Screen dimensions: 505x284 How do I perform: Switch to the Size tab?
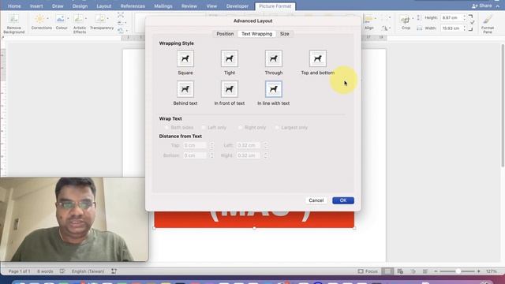(x=284, y=34)
